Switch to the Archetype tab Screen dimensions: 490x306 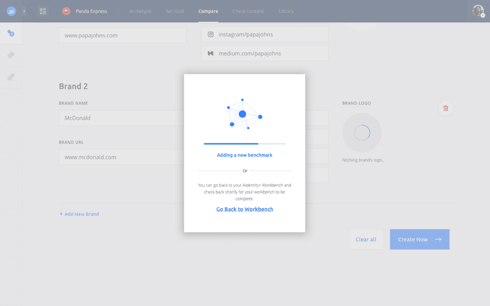[x=140, y=11]
